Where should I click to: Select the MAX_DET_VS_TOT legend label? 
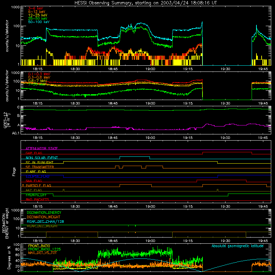tap(42, 253)
